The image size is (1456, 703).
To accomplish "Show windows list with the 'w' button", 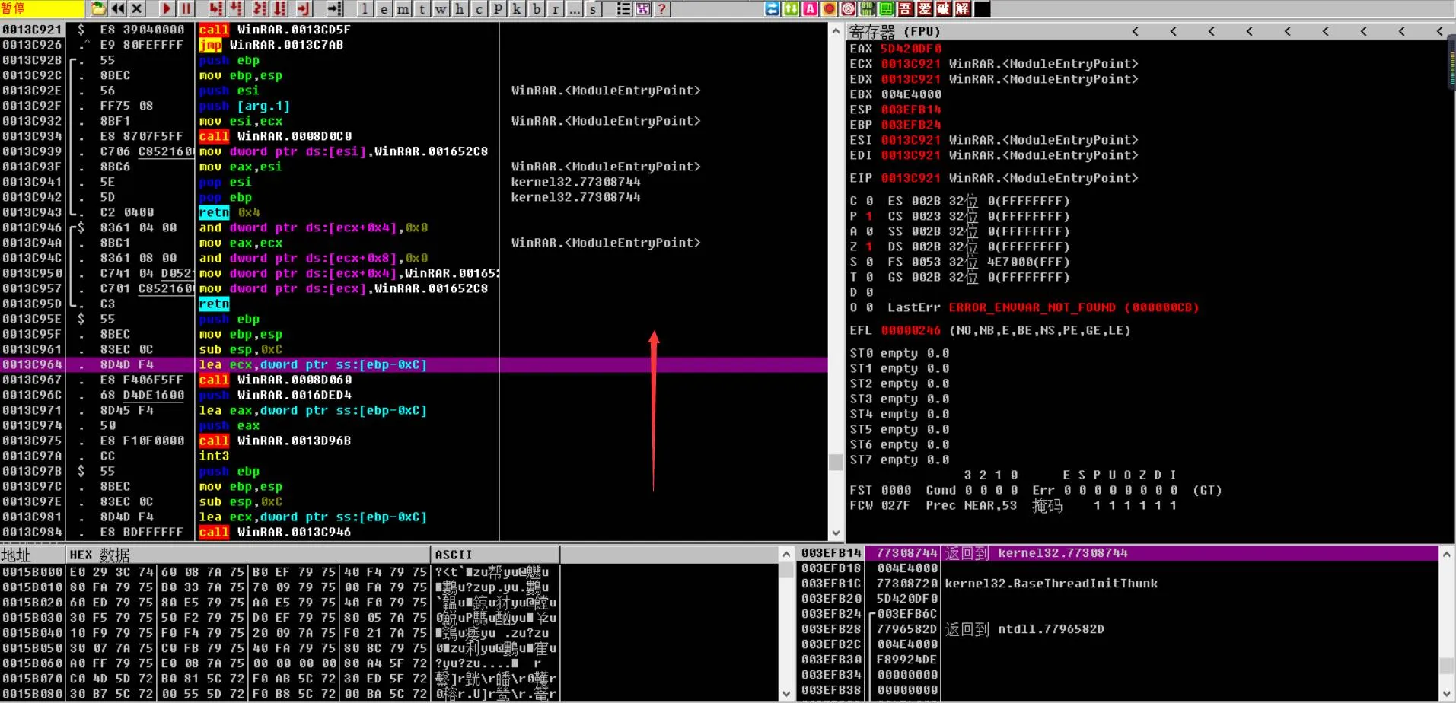I will 441,9.
